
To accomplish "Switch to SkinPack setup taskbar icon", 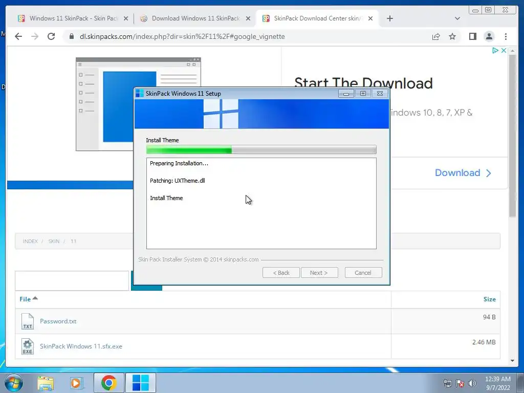I will tap(140, 383).
